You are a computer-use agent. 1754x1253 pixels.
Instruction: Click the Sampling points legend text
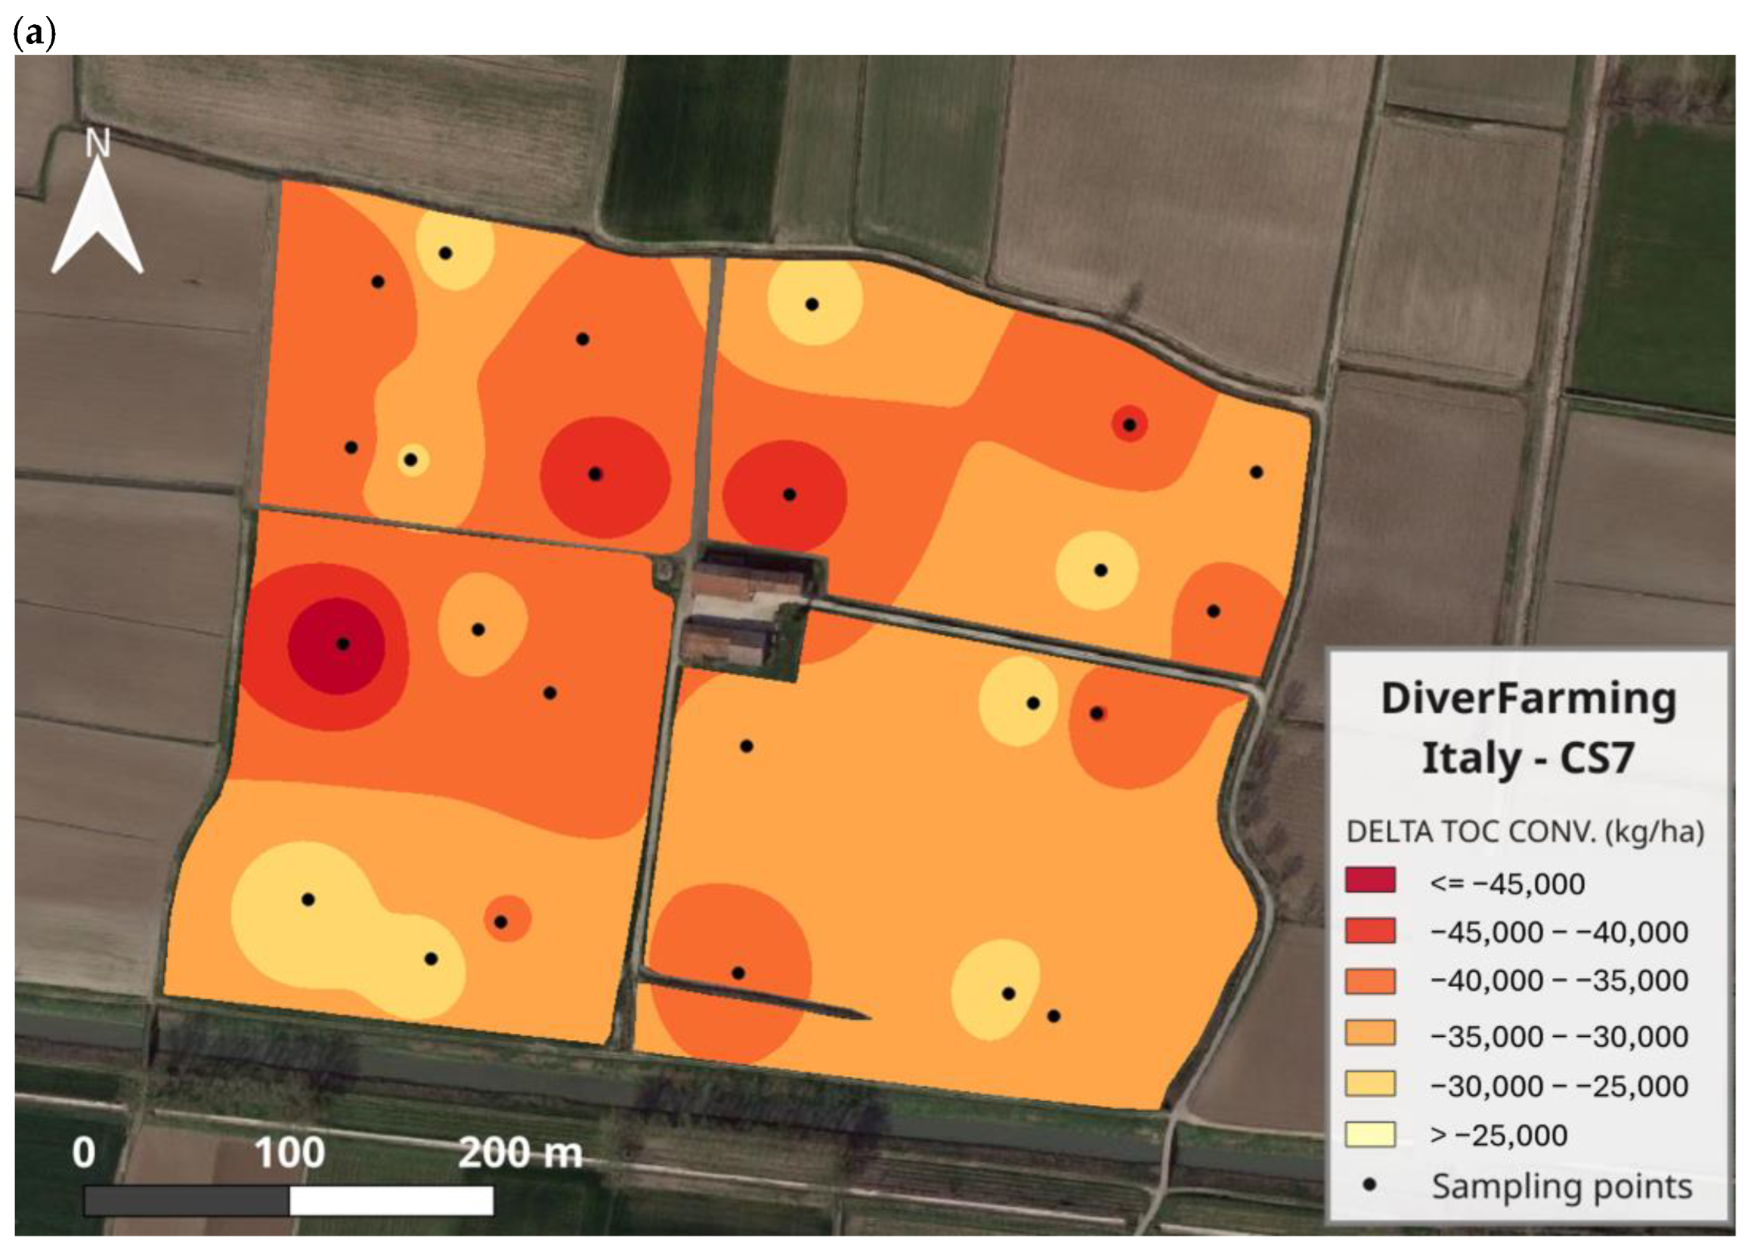1561,1186
